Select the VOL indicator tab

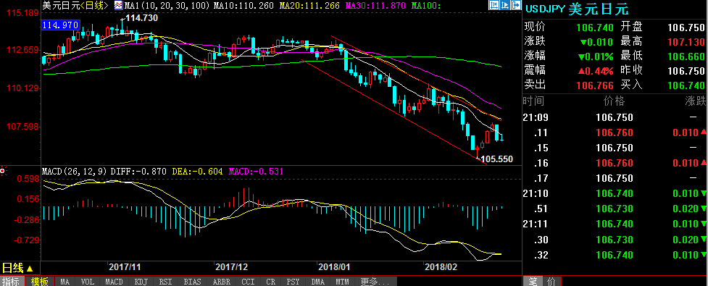88,282
